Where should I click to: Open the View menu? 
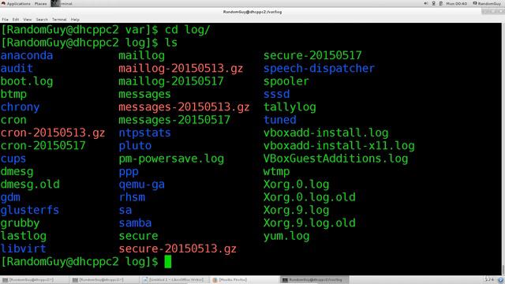tap(28, 20)
